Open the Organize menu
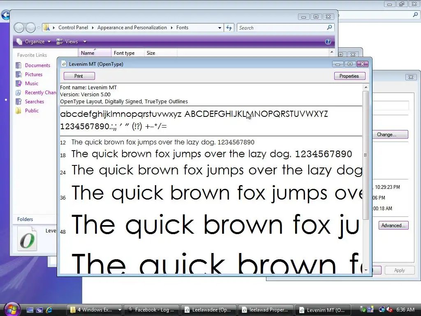 tap(34, 42)
